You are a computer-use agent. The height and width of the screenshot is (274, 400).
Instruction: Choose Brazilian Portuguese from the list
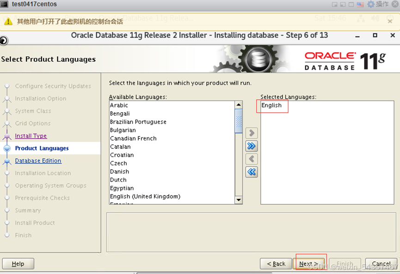click(x=138, y=122)
